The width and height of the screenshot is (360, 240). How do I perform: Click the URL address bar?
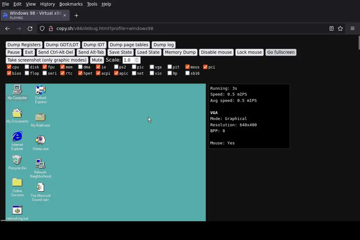point(191,28)
